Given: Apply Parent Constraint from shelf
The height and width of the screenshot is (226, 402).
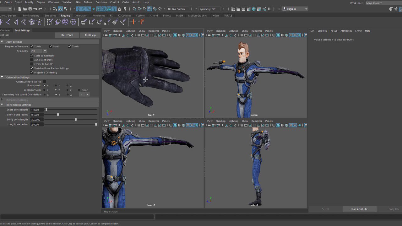Looking at the screenshot, I should (84, 22).
